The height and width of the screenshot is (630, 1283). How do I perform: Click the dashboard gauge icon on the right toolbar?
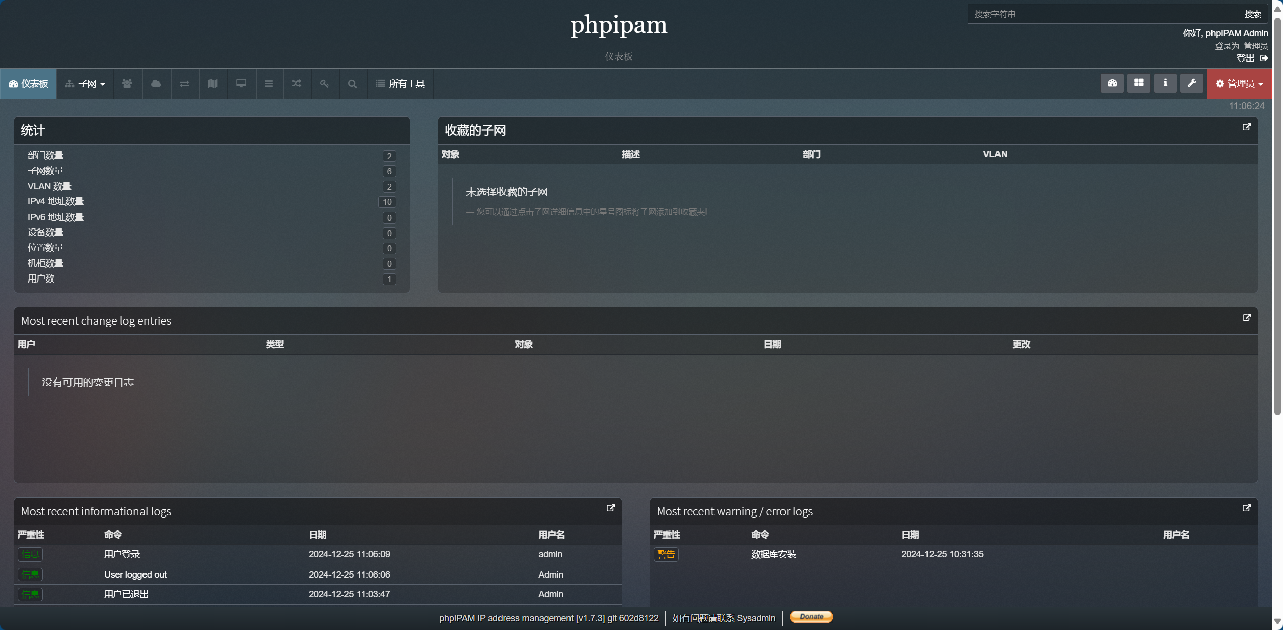[1112, 83]
